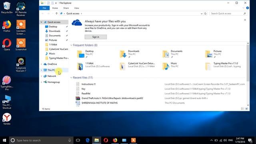Image resolution: width=256 pixels, height=144 pixels.
Task: Select SHREENIVASA INSTTUTE OF MATHS file
Action: 100,103
